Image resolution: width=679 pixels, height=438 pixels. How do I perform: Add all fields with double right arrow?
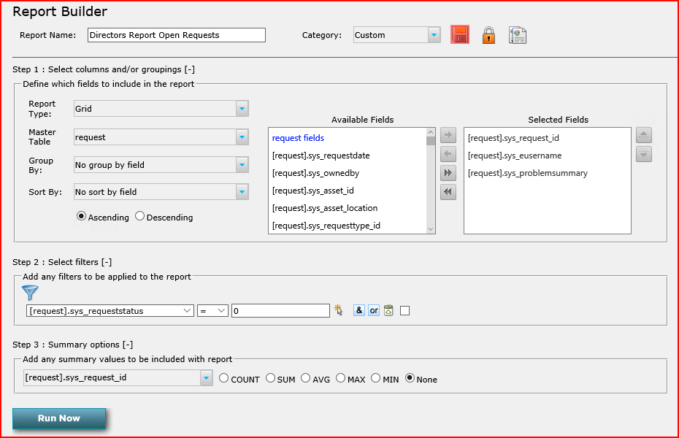pyautogui.click(x=448, y=173)
